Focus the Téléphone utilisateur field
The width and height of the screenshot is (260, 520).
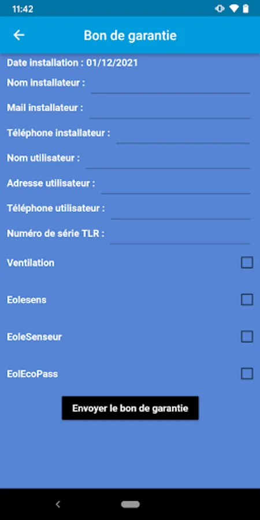pos(180,210)
